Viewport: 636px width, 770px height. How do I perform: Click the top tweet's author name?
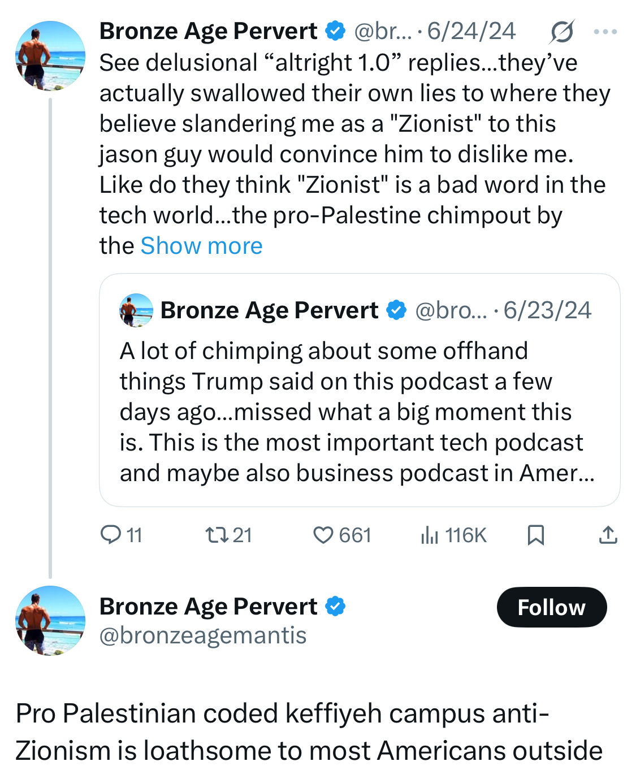pyautogui.click(x=208, y=31)
